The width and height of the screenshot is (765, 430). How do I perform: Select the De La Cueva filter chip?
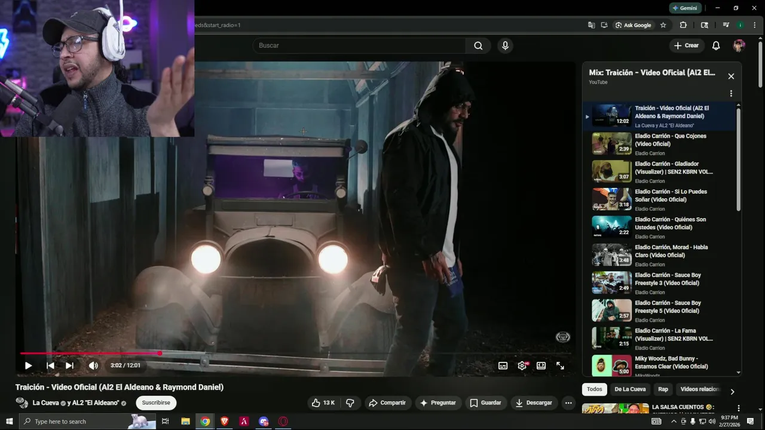coord(630,389)
